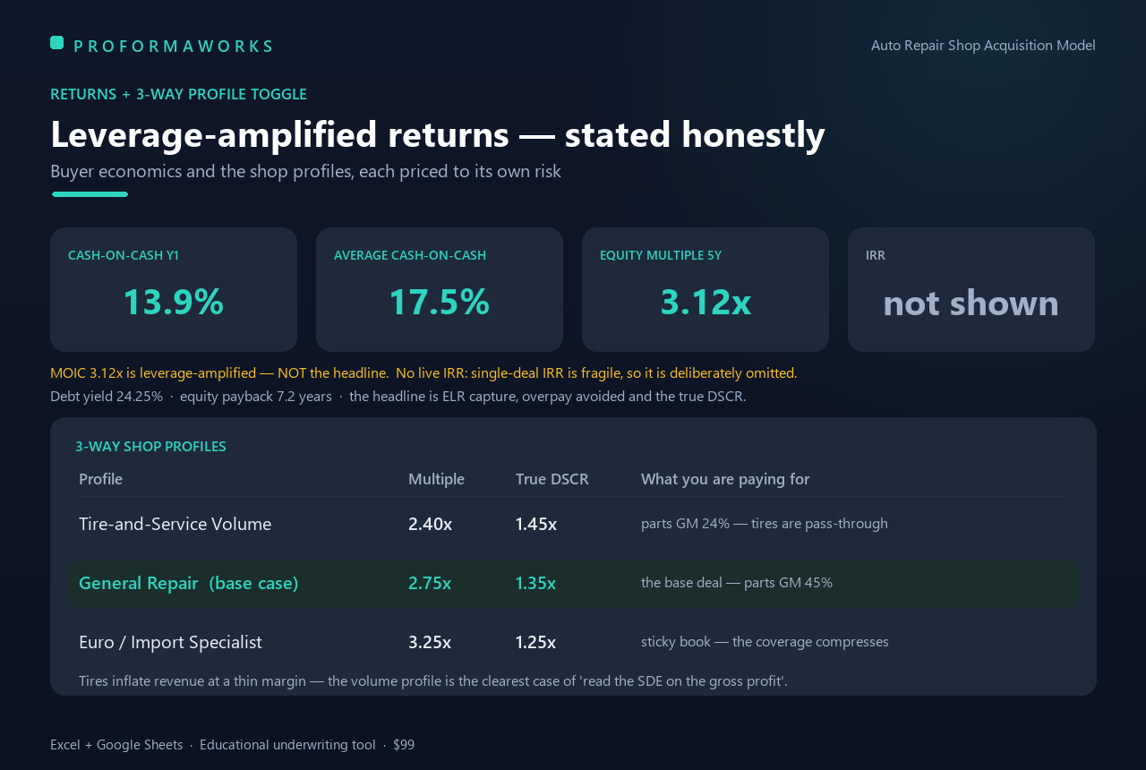Click the Equity Multiple 5Y card

pyautogui.click(x=706, y=289)
